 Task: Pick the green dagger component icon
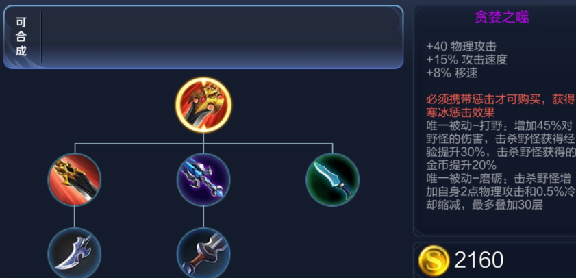coord(332,179)
